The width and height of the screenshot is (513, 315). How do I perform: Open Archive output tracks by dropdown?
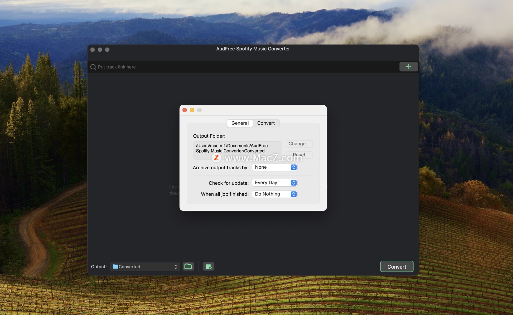[x=275, y=167]
